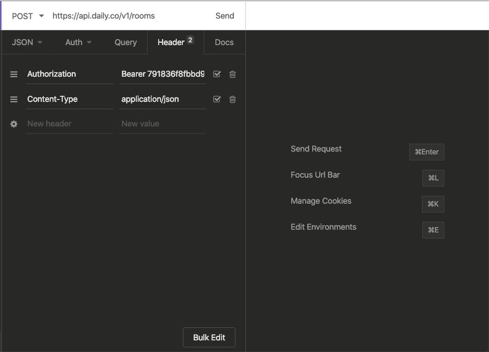The width and height of the screenshot is (489, 352).
Task: Disable the Content-Type header checkbox
Action: pos(217,99)
